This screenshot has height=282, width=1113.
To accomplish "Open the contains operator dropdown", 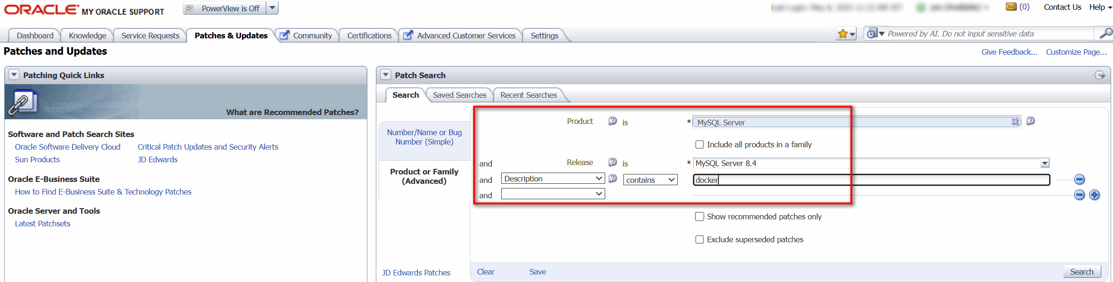I will [x=650, y=180].
